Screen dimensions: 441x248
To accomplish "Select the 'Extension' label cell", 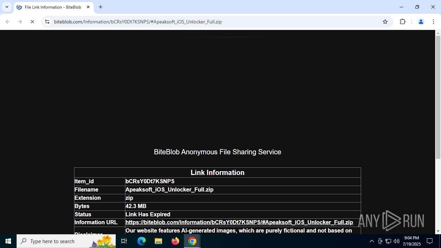I will (100, 198).
